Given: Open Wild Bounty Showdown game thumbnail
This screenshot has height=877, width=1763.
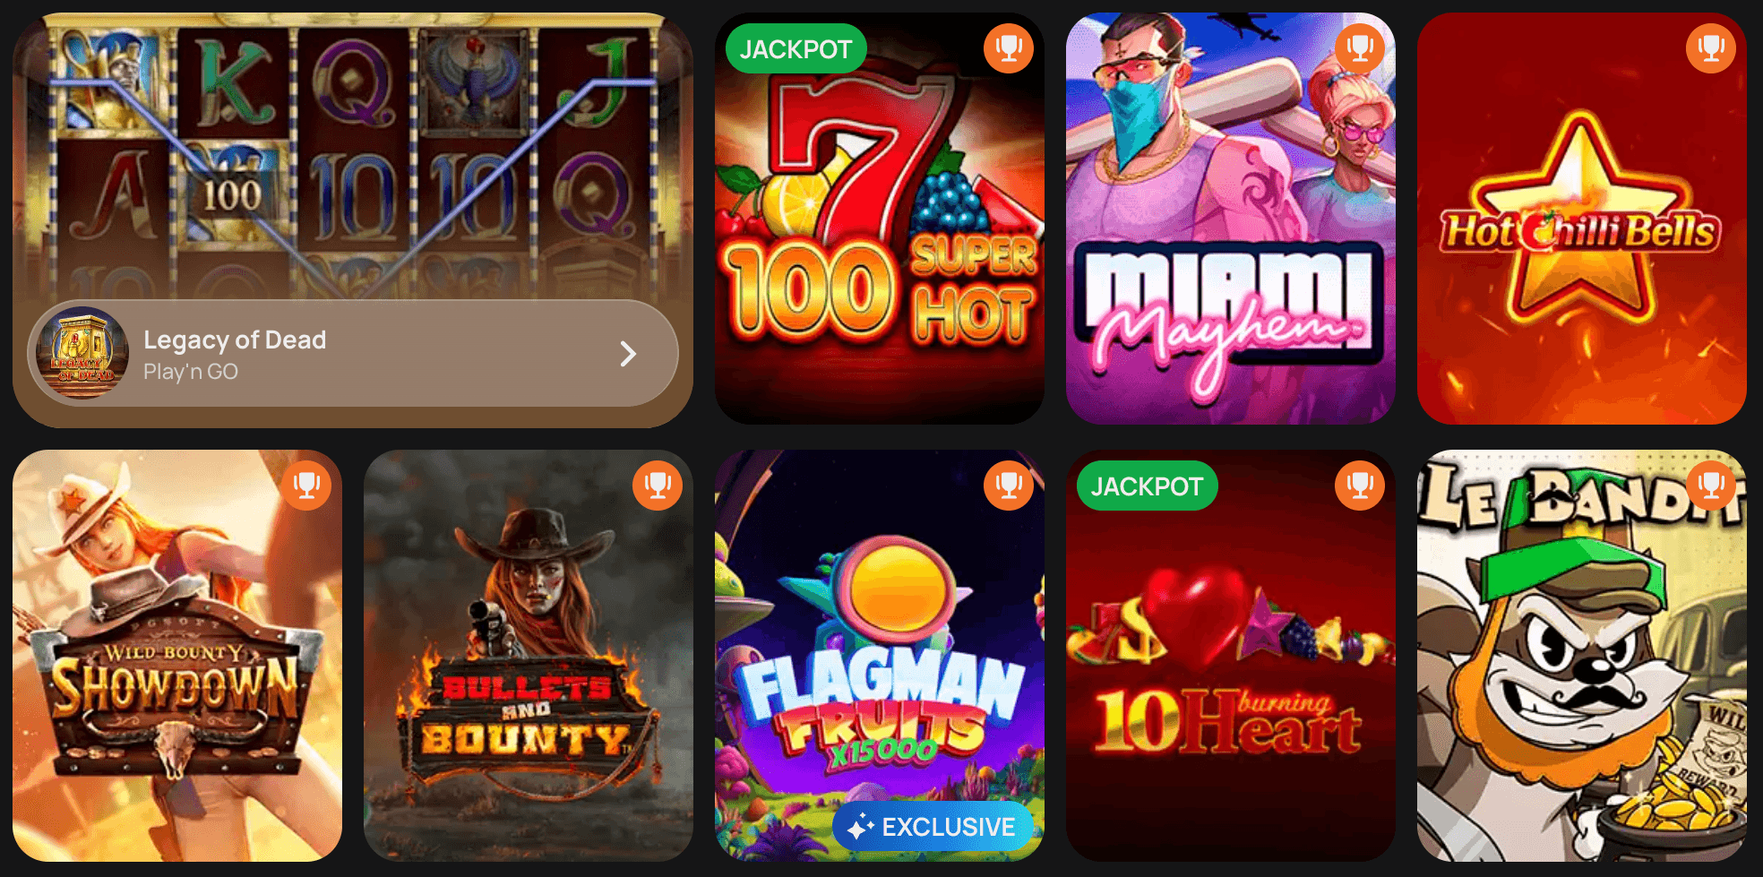Looking at the screenshot, I should click(x=177, y=656).
